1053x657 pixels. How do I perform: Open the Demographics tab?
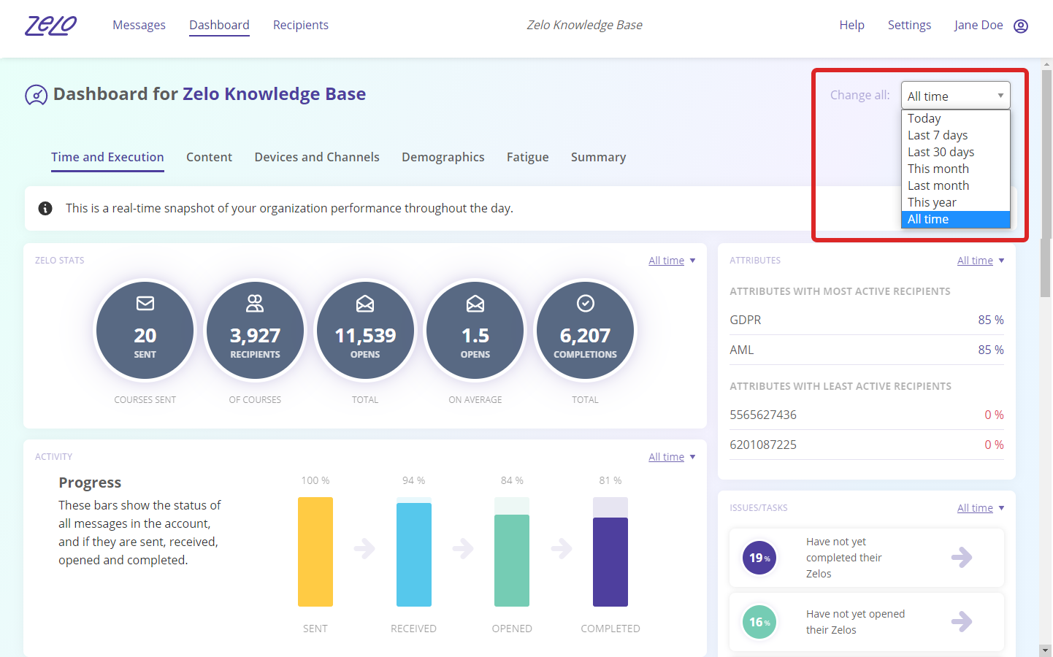pos(443,158)
